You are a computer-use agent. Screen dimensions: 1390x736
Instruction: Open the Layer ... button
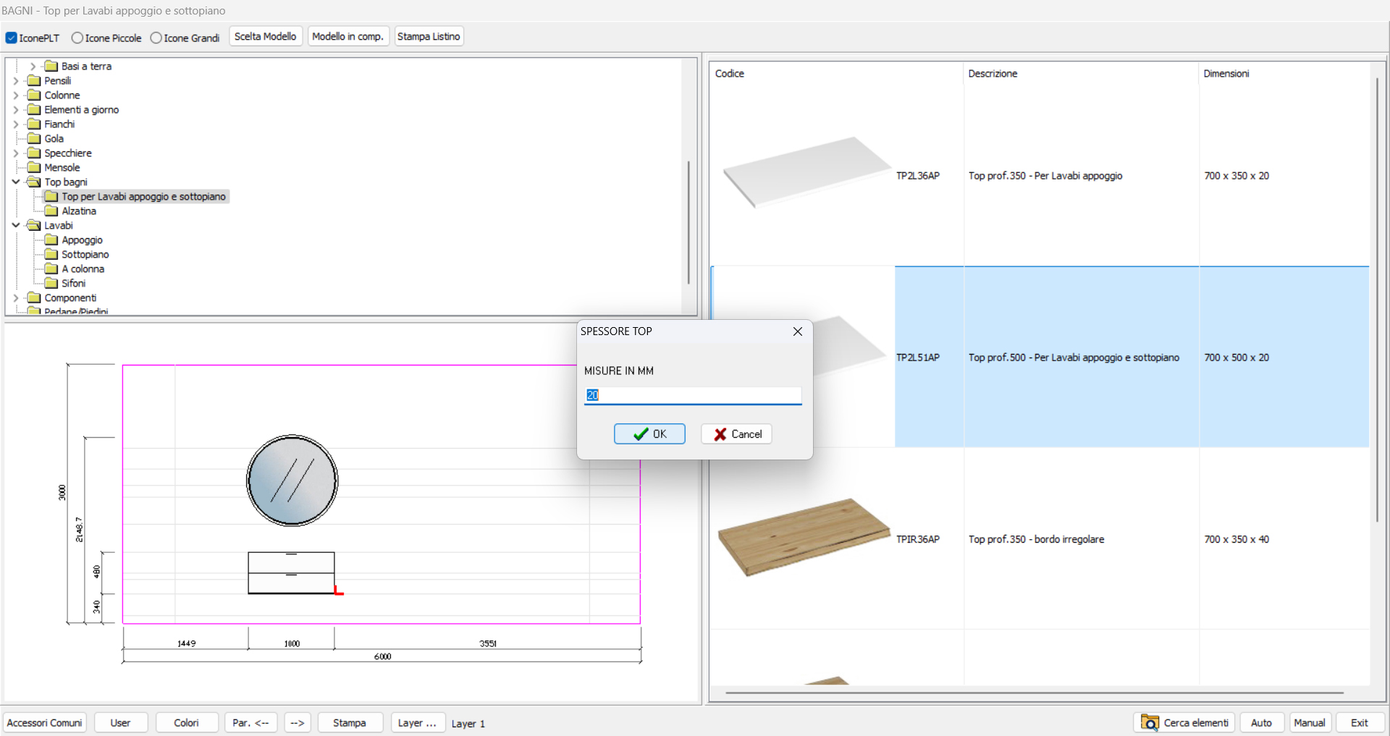(417, 723)
